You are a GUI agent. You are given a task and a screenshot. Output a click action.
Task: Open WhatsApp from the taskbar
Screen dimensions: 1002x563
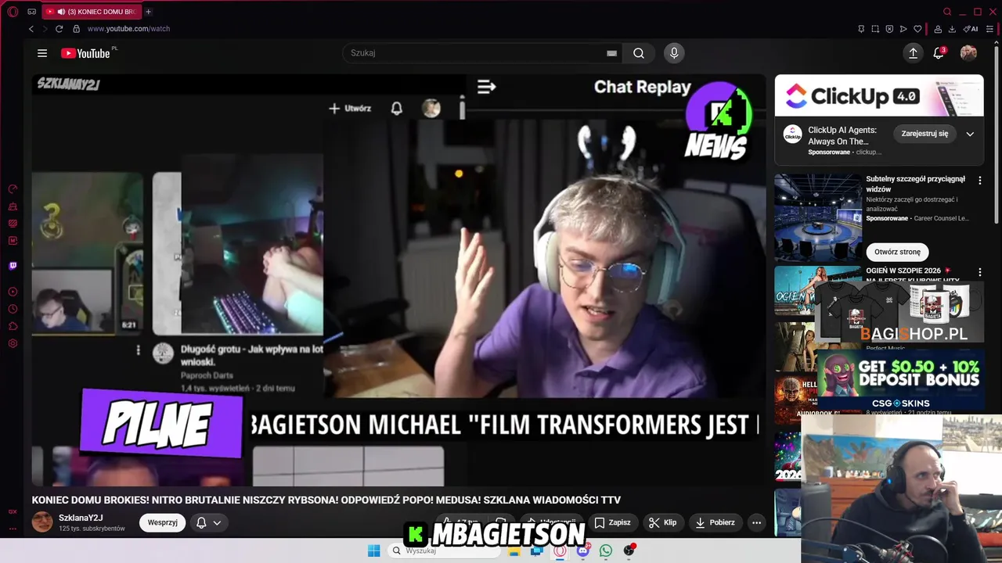[606, 550]
